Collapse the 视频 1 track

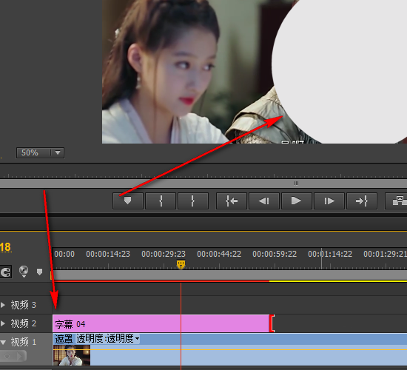coord(3,342)
